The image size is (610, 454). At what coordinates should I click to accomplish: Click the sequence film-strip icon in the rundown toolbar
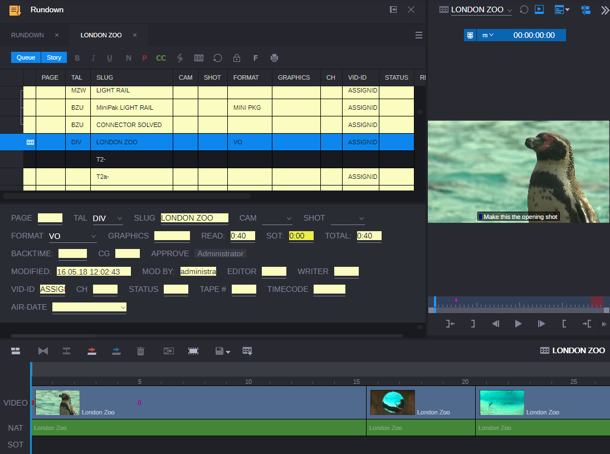[x=199, y=58]
